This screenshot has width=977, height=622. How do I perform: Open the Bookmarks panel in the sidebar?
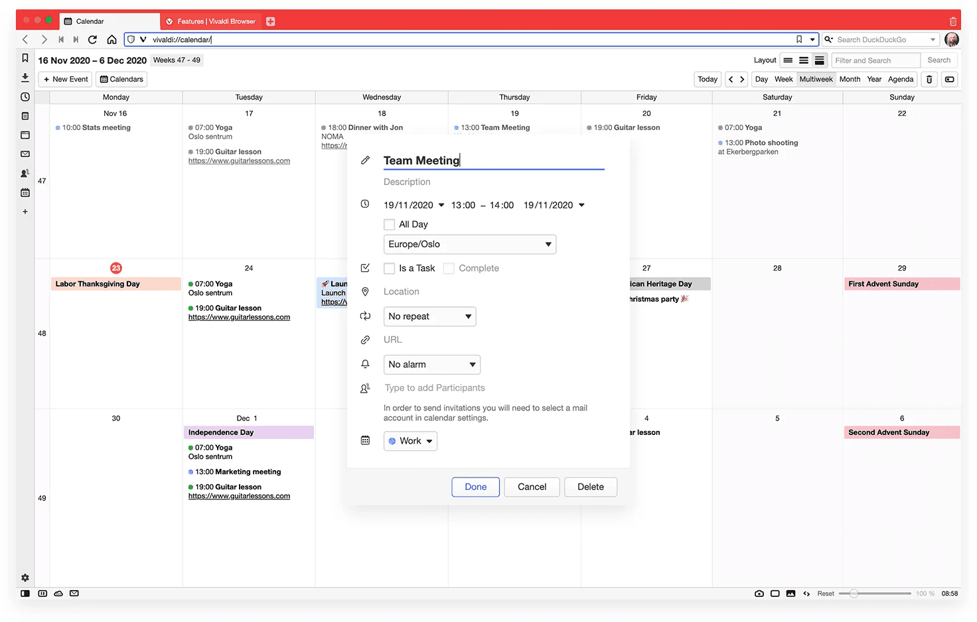click(25, 58)
